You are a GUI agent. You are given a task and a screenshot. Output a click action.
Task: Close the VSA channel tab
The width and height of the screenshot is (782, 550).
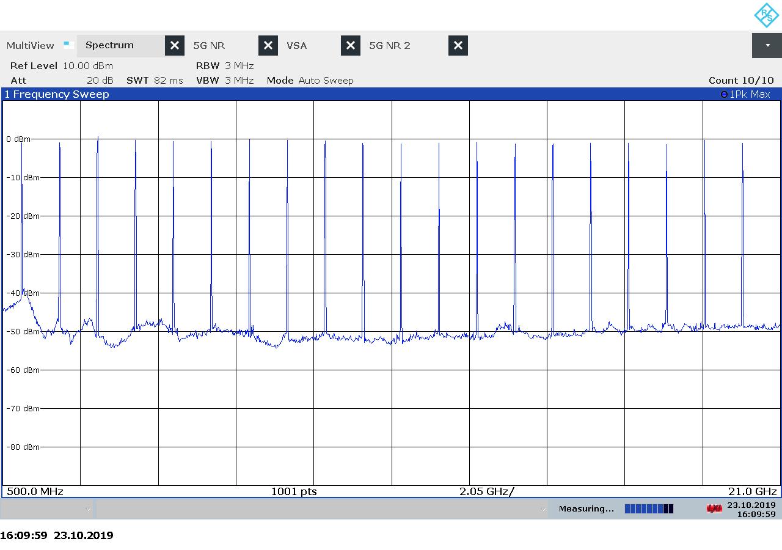pyautogui.click(x=350, y=45)
